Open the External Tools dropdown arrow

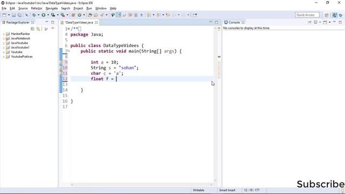pos(67,15)
